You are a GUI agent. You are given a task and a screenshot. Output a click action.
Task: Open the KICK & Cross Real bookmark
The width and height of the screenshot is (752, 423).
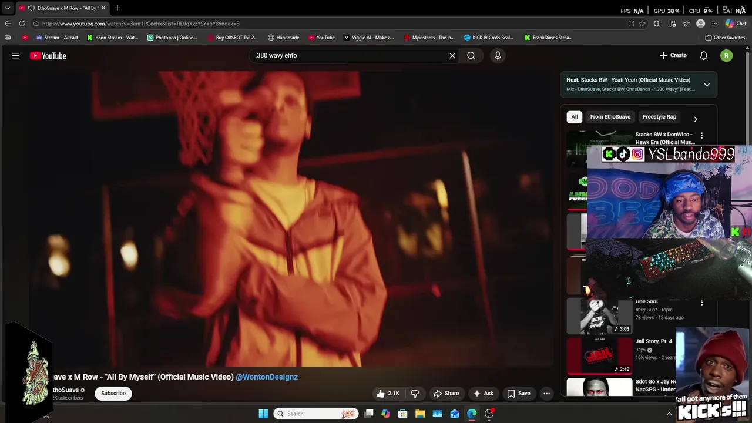(489, 38)
